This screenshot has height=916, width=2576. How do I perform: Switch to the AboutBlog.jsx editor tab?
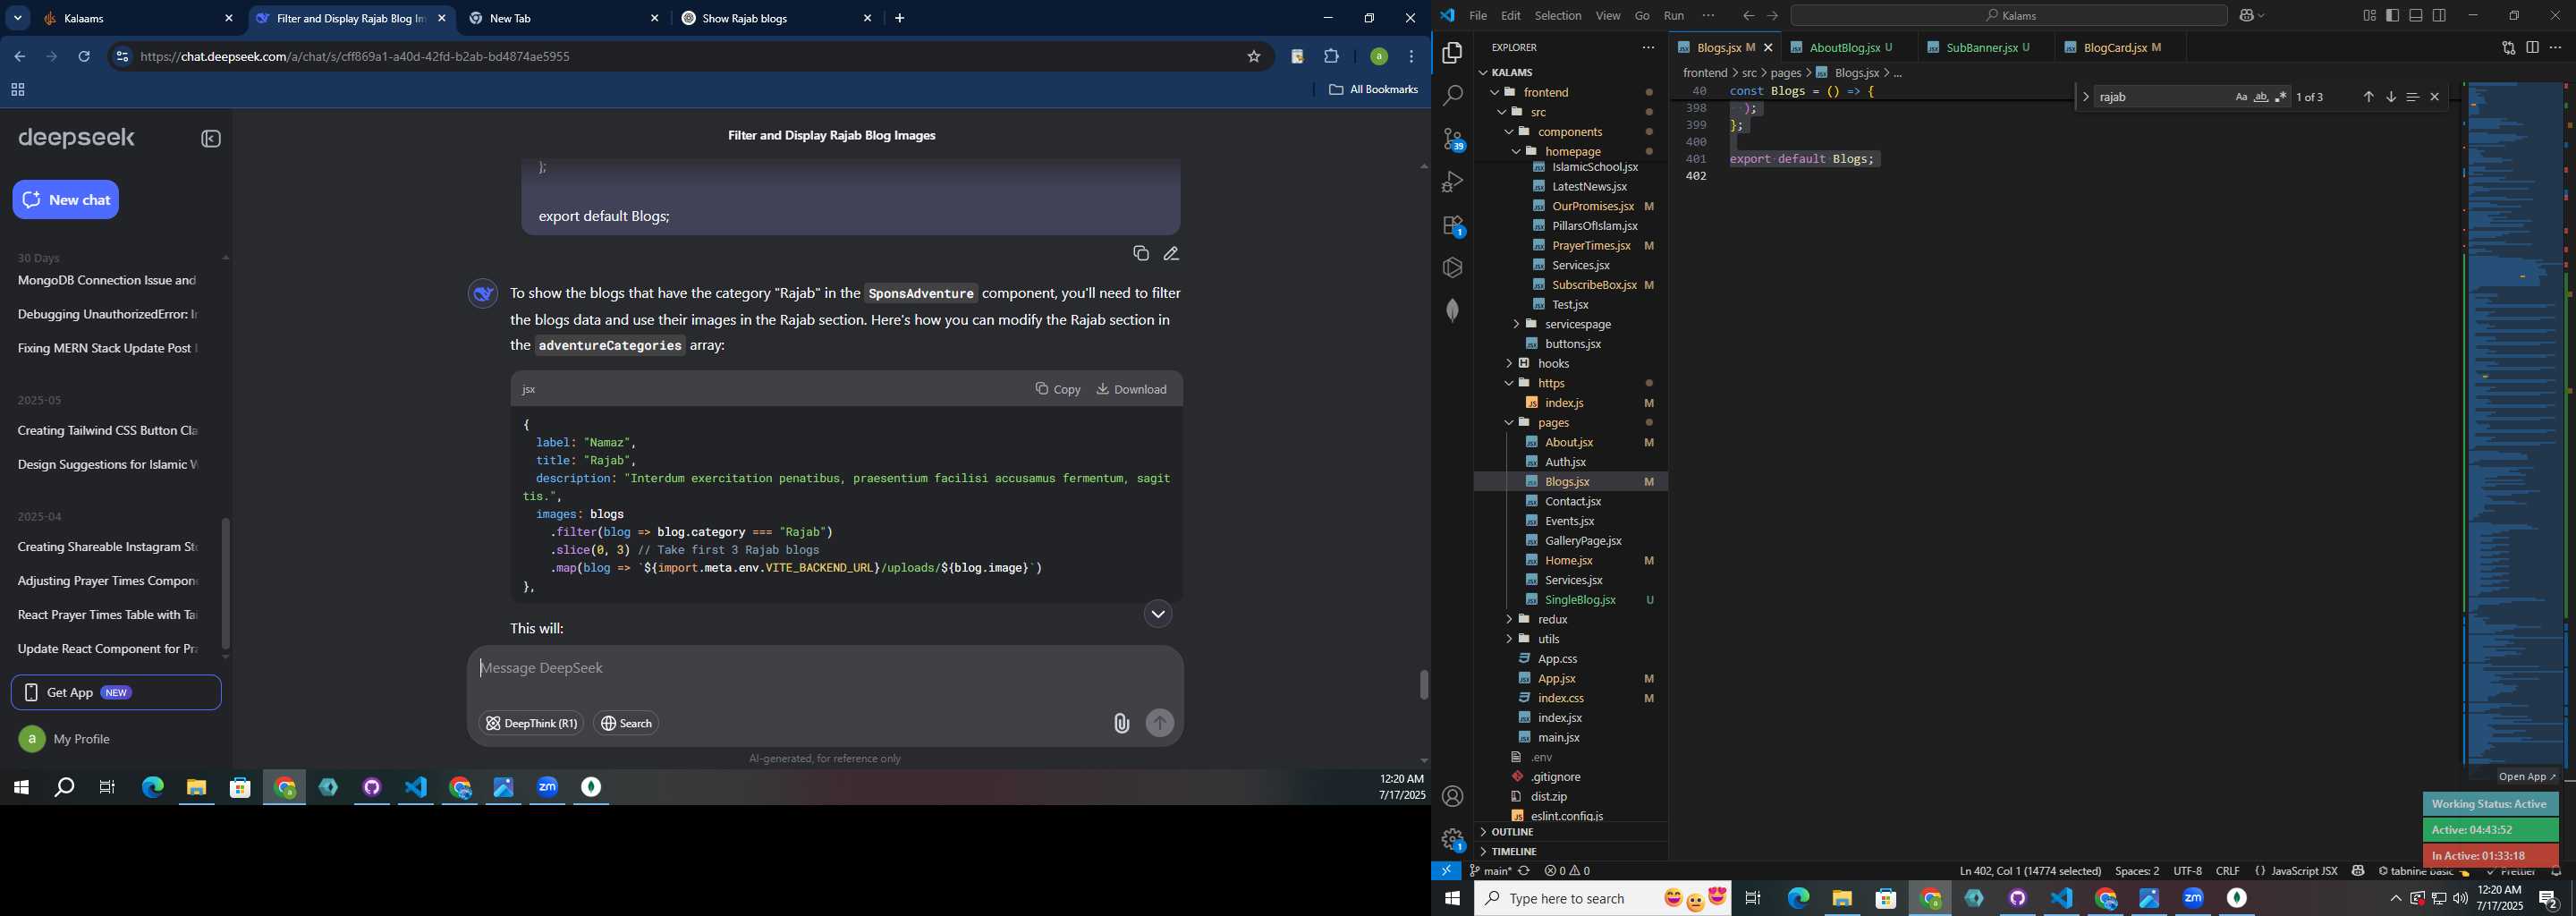tap(1848, 47)
